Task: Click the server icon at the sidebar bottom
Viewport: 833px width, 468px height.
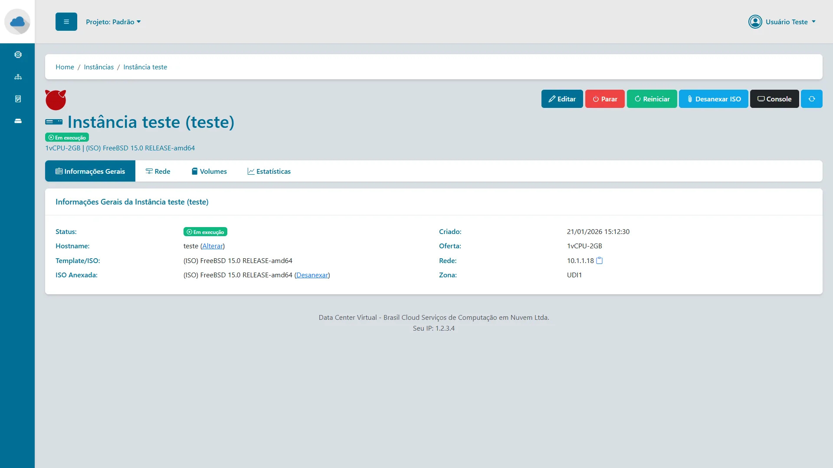Action: click(18, 121)
